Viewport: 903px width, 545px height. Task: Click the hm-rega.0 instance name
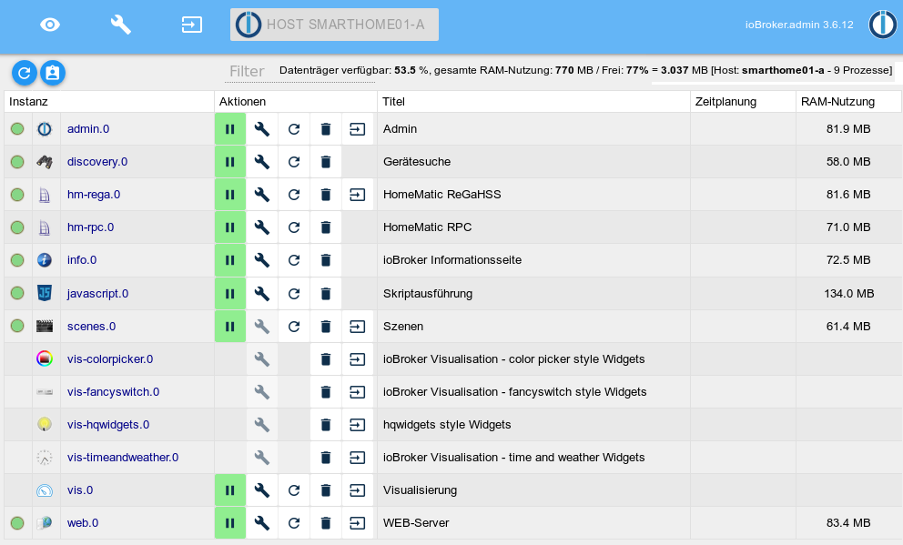94,195
